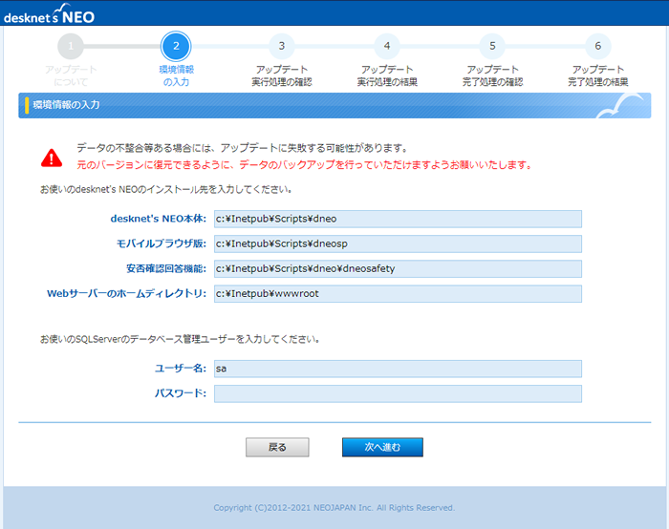Image resolution: width=669 pixels, height=529 pixels.
Task: Click the 安否確認回答機能 label
Action: [166, 268]
